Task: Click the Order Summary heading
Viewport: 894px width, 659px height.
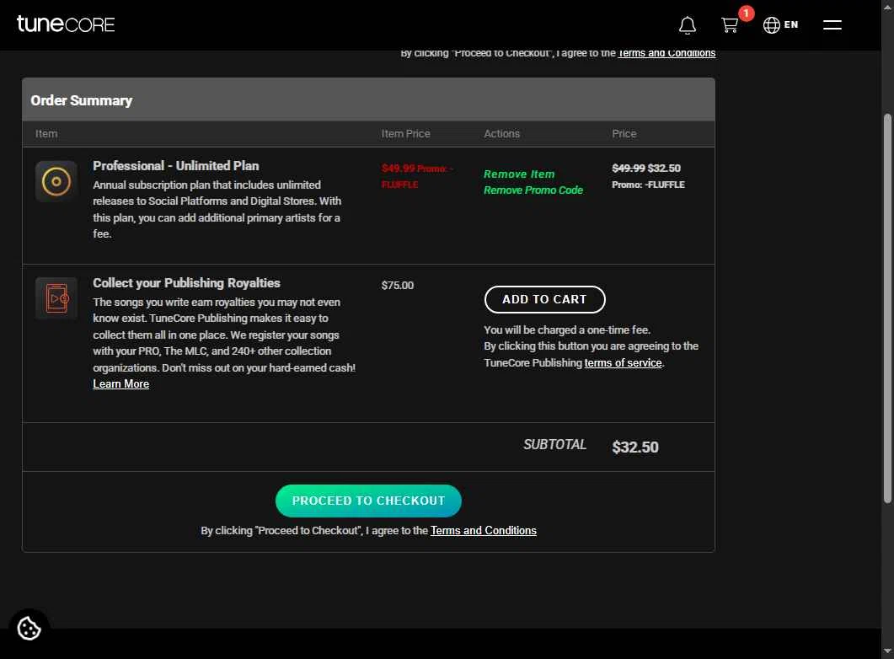Action: point(82,100)
